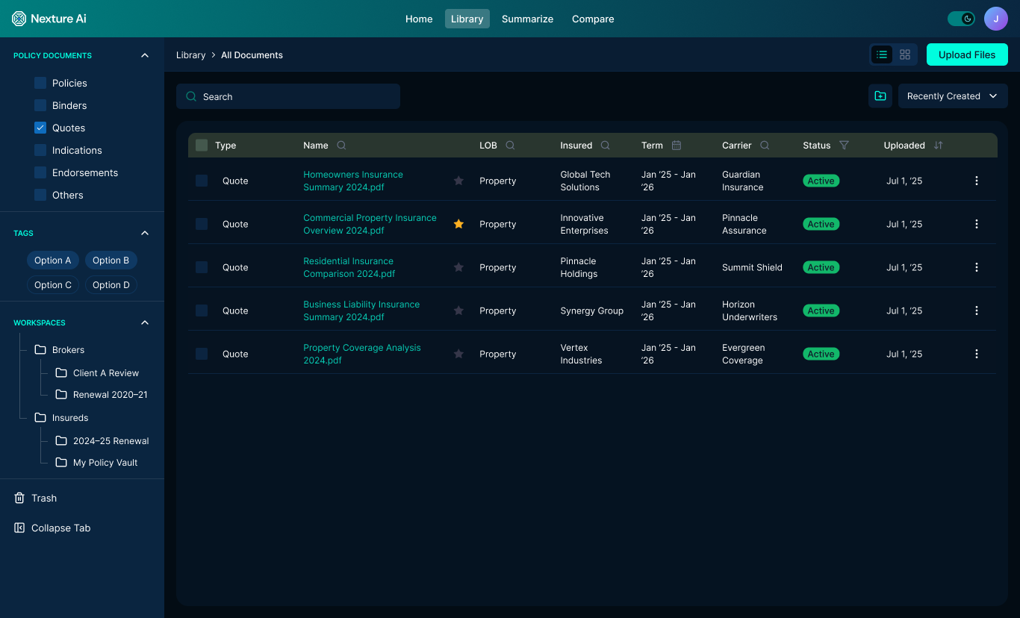This screenshot has height=618, width=1020.
Task: Open the Recently Created sort dropdown
Action: (953, 96)
